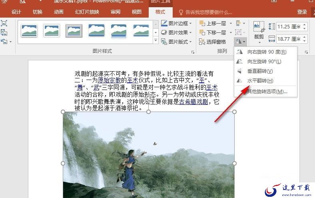The image size is (315, 198).
Task: Open the size group dialog launcher
Action: 306,52
